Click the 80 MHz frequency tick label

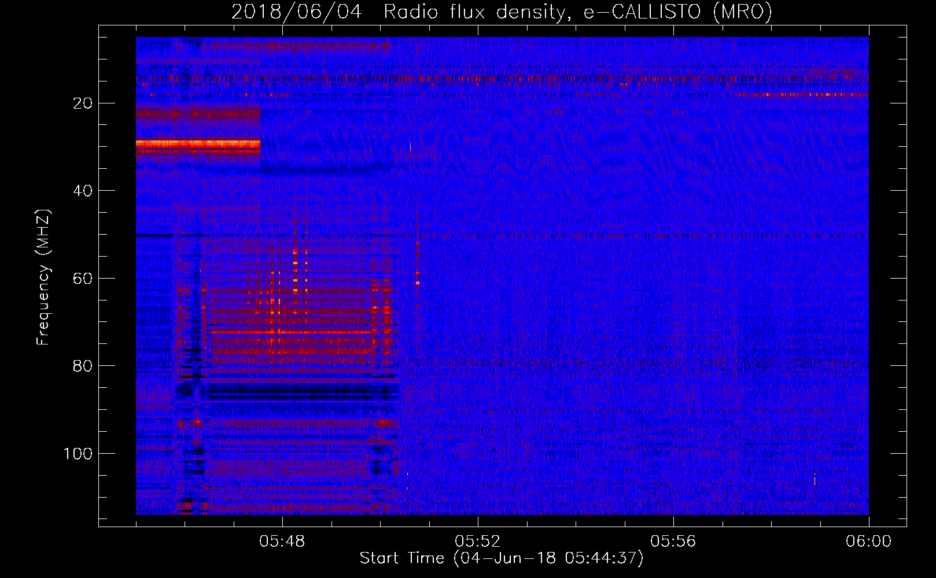[83, 366]
